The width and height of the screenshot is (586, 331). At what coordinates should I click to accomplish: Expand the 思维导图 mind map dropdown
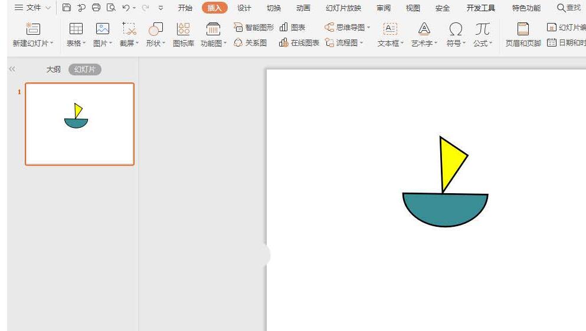(368, 27)
